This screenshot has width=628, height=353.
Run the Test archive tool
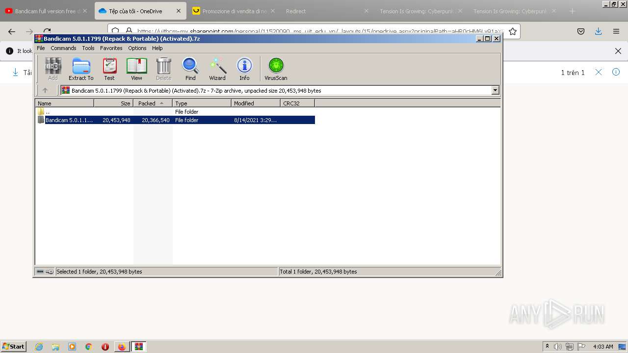(x=109, y=69)
